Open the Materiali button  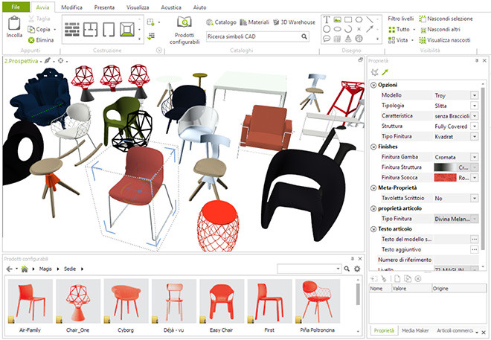coord(254,22)
